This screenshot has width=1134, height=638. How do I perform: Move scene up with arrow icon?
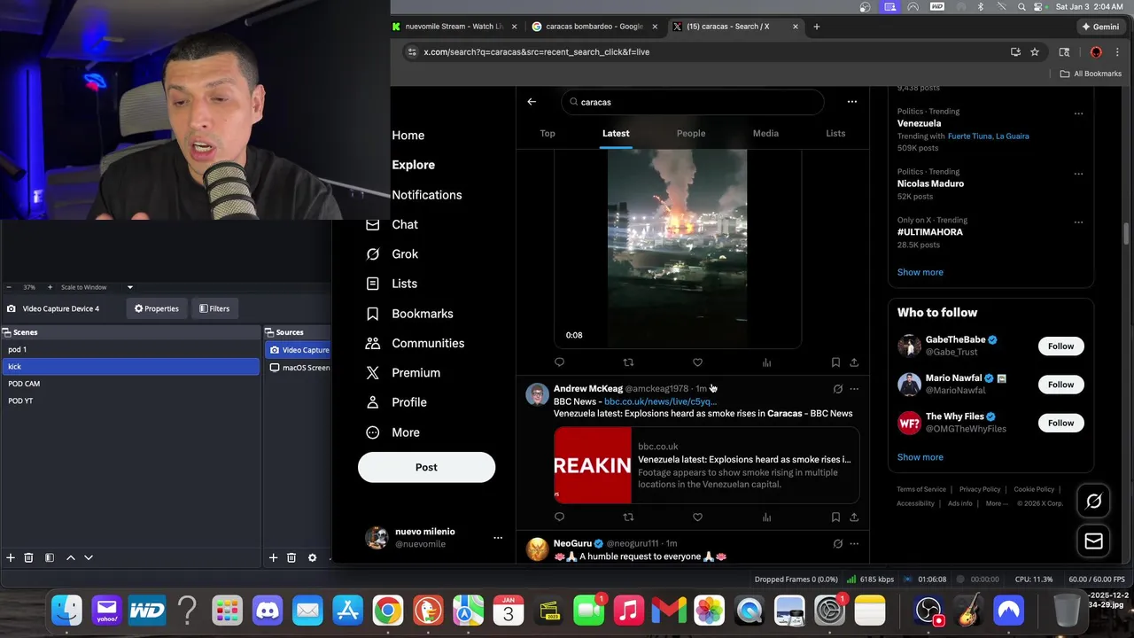(x=71, y=557)
